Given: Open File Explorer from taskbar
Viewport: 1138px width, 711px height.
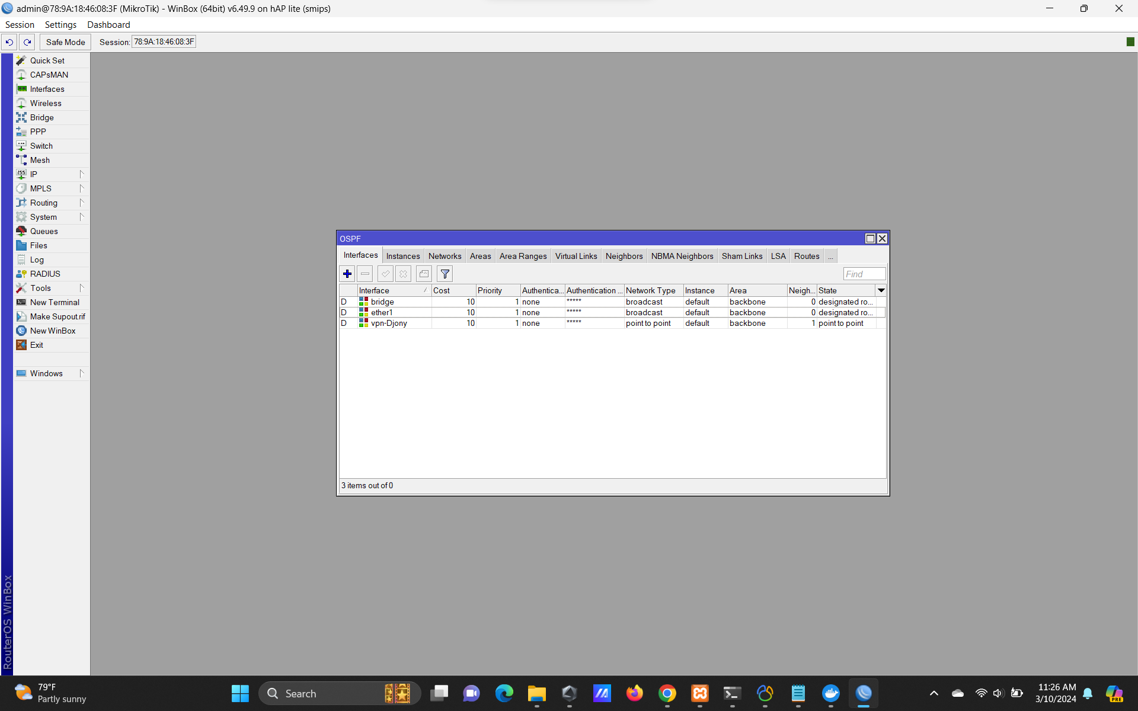Looking at the screenshot, I should click(x=537, y=693).
